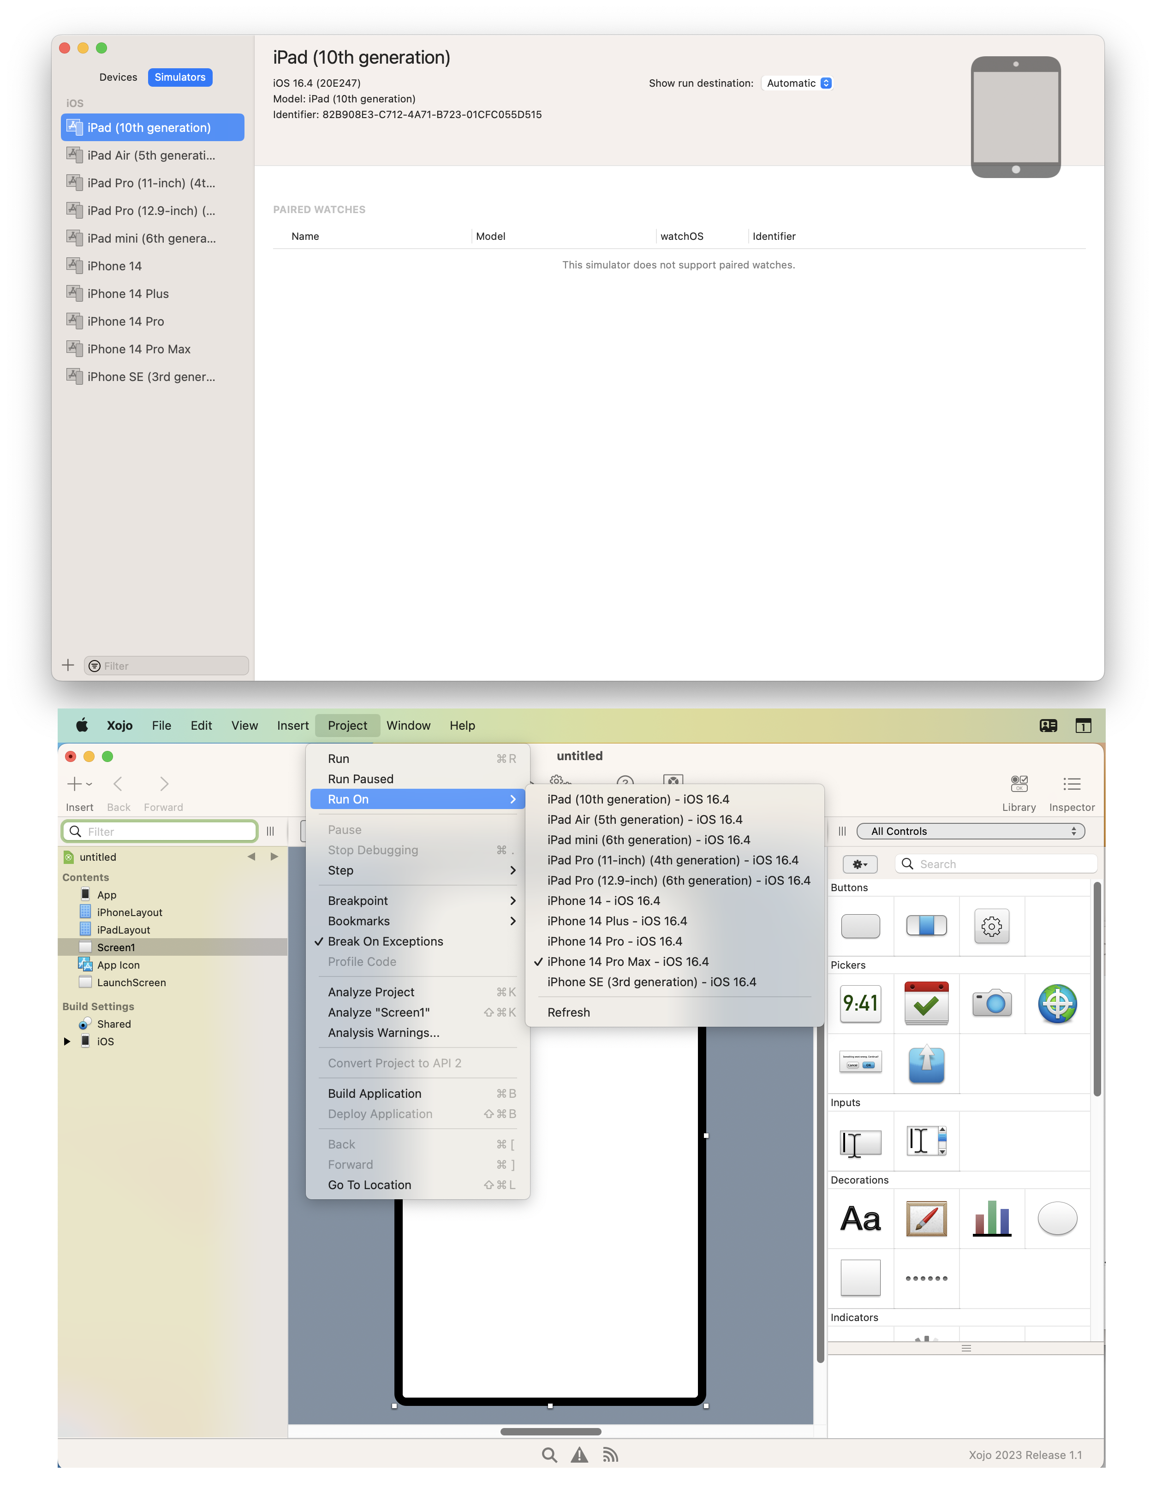
Task: Select checked iPhone 14 Pro Max - iOS 16.4
Action: (x=674, y=962)
